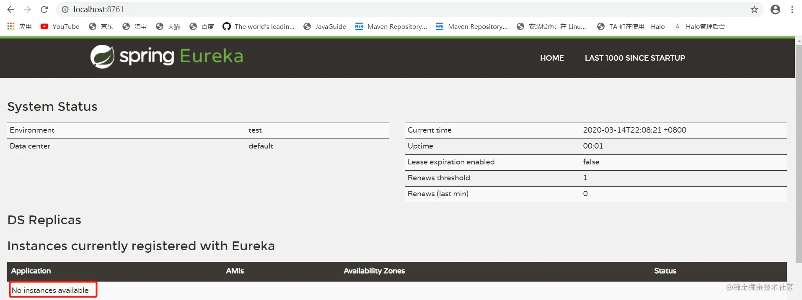The image size is (802, 300).
Task: Open the 'TA 们在使用 - Halo' bookmark
Action: coord(631,26)
